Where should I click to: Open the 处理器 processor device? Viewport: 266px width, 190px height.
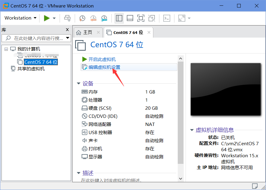point(95,100)
